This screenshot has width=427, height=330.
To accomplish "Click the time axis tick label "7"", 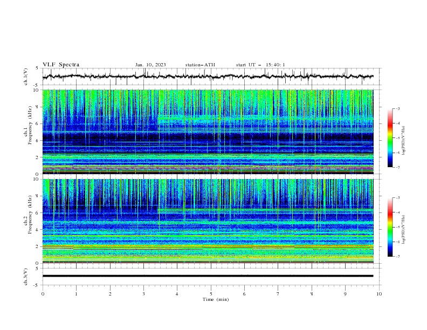I will click(278, 294).
